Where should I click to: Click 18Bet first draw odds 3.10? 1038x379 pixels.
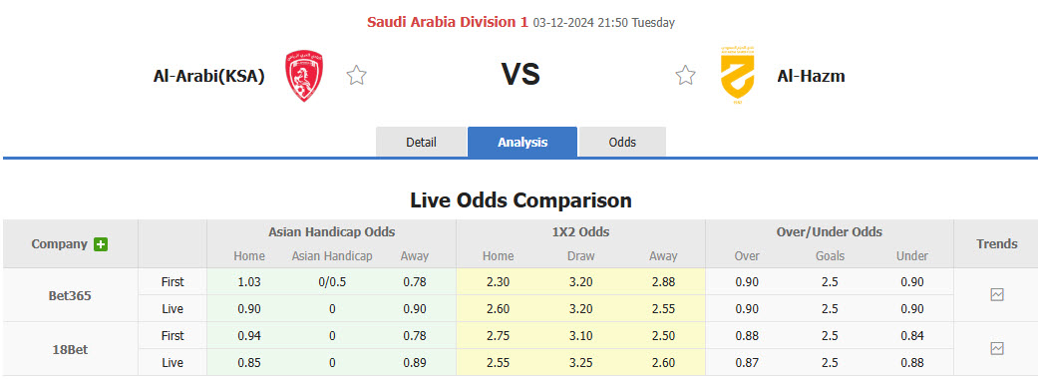(x=581, y=336)
